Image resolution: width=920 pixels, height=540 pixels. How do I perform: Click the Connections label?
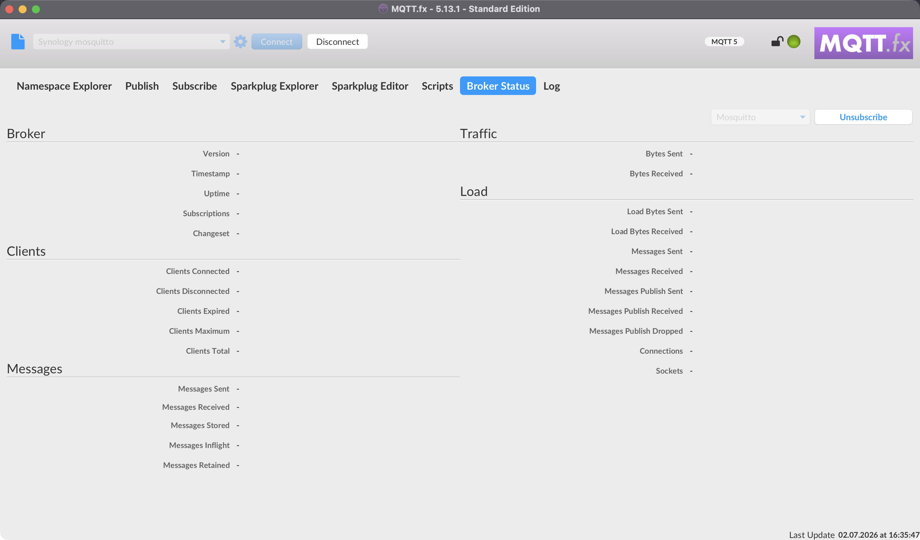coord(661,351)
